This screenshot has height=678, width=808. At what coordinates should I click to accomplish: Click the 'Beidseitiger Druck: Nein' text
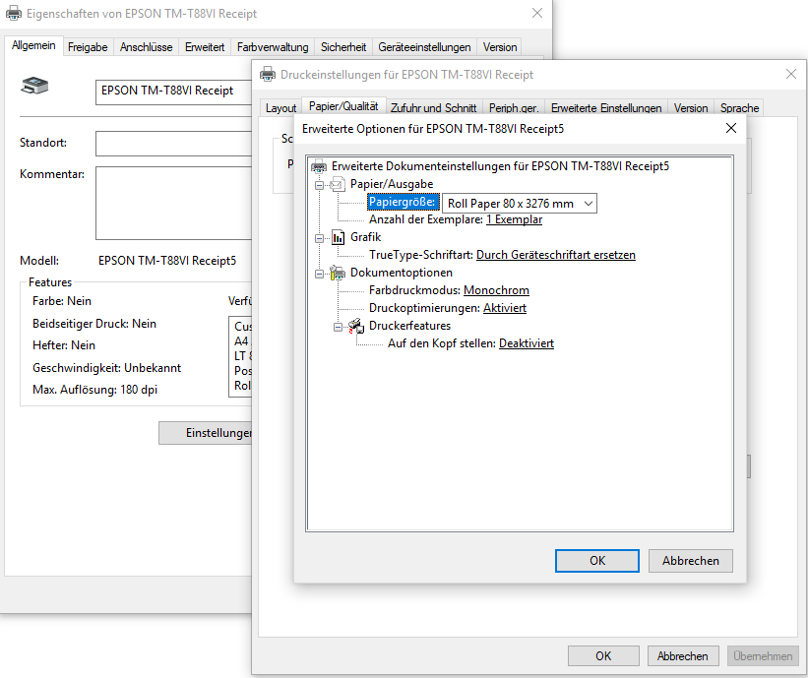coord(94,324)
